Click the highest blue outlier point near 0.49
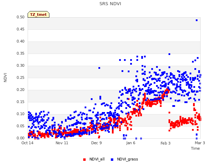Viewport: 221px width, 166px height. pyautogui.click(x=196, y=20)
